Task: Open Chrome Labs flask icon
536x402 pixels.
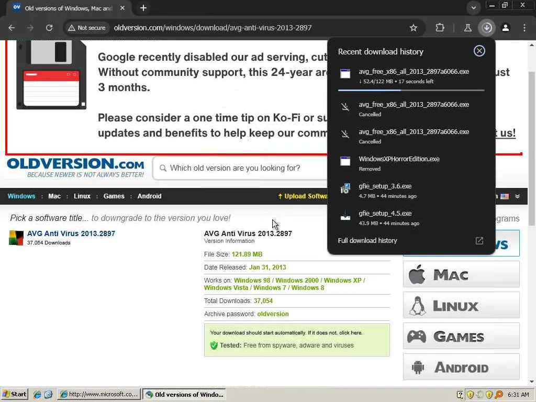Action: [467, 28]
